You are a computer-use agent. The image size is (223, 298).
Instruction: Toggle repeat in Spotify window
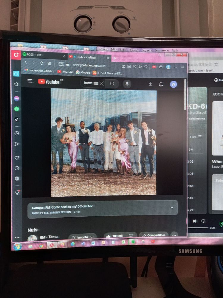pos(203,221)
